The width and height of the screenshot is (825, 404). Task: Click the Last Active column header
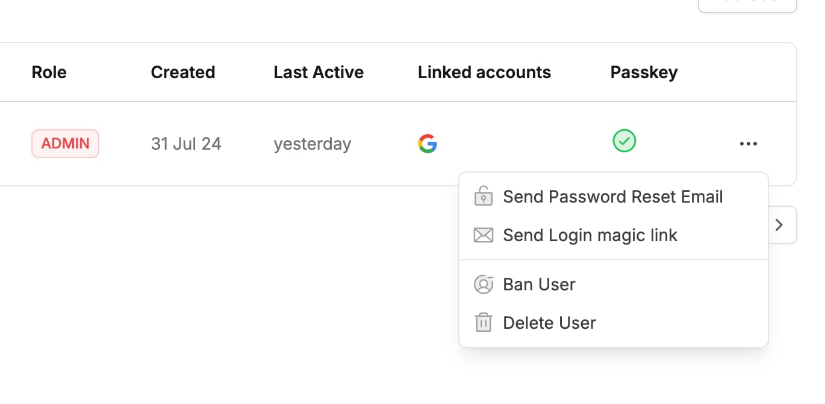pos(318,72)
